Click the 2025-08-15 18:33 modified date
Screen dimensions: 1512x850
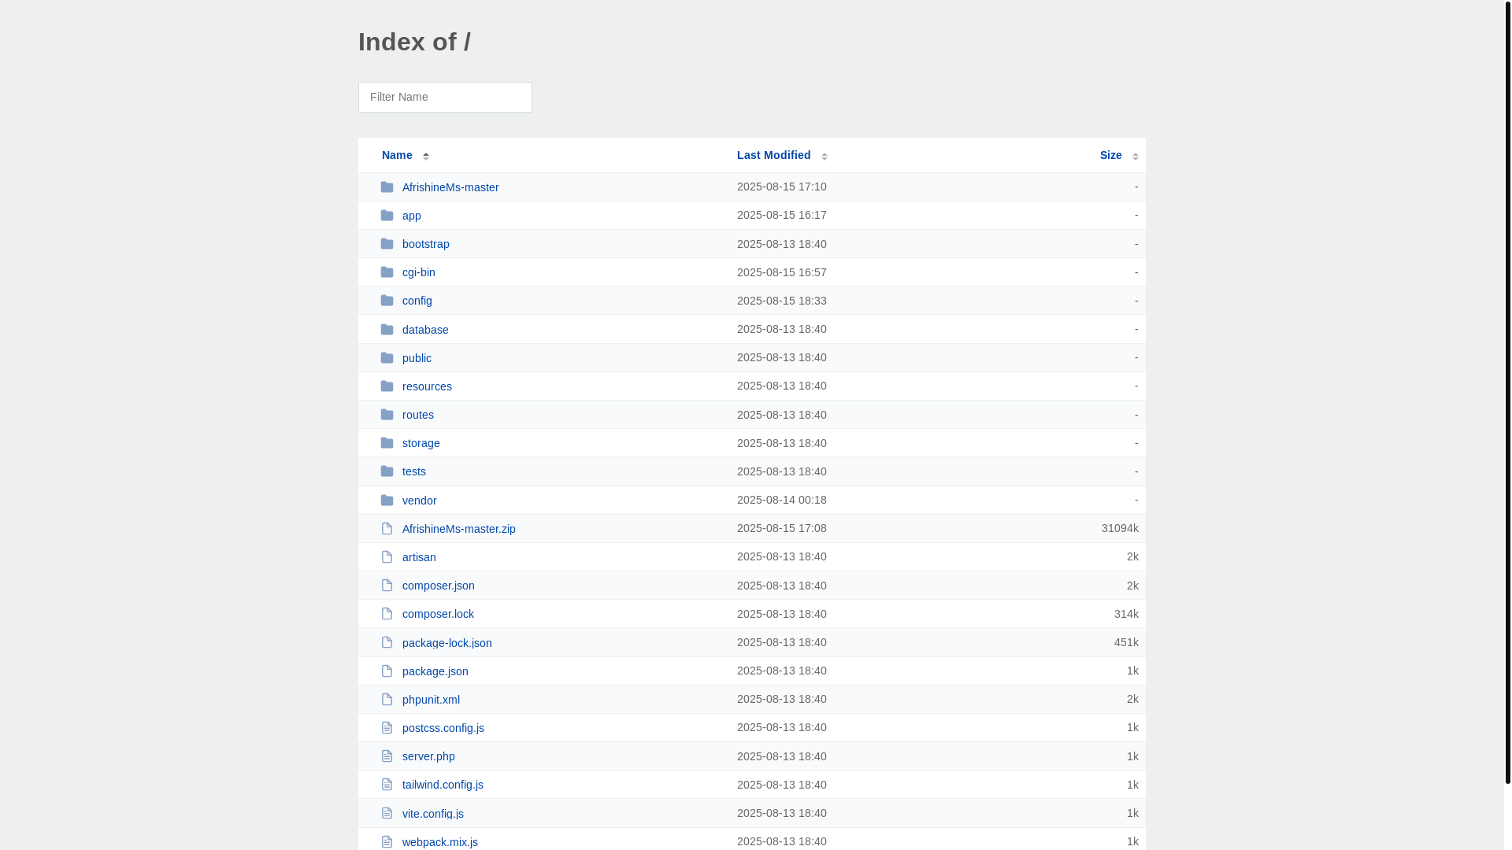pos(782,301)
